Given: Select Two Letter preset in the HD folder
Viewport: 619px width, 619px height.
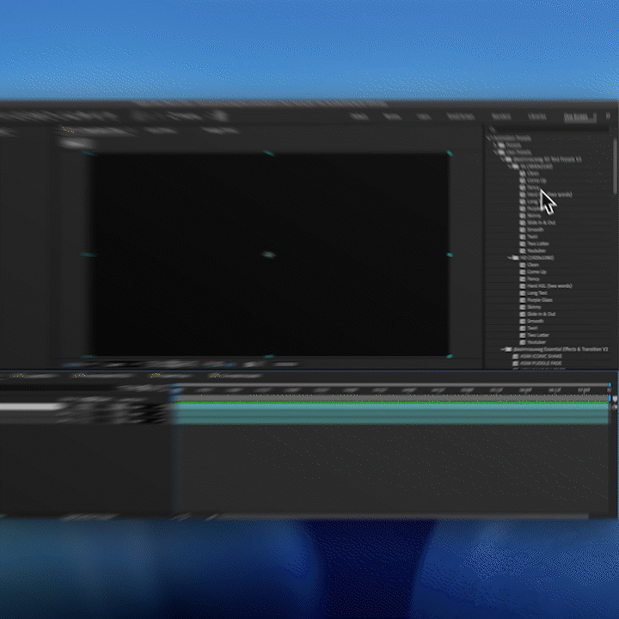Looking at the screenshot, I should click(538, 334).
